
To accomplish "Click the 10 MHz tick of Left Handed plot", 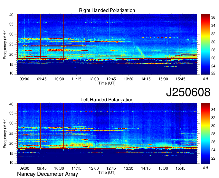I will pyautogui.click(x=11, y=162).
